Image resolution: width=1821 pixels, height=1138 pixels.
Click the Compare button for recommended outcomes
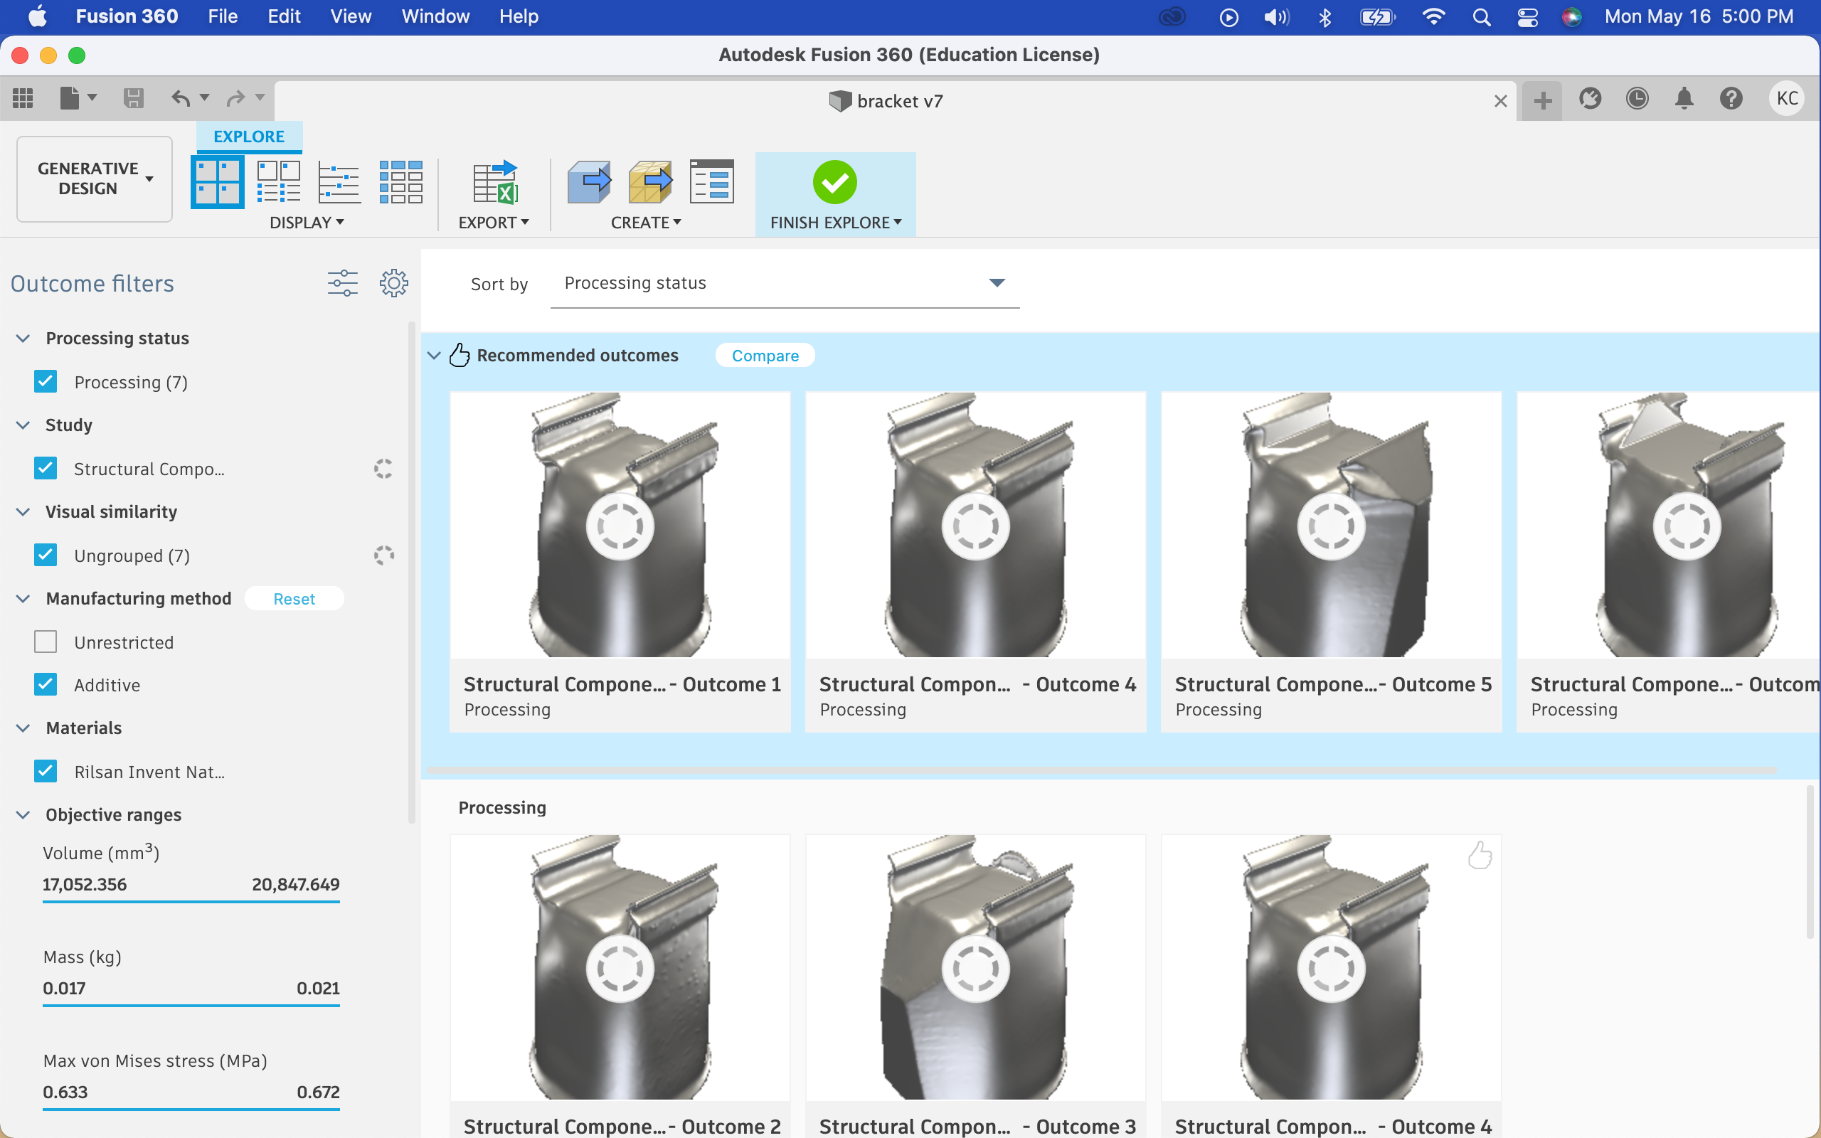click(765, 355)
